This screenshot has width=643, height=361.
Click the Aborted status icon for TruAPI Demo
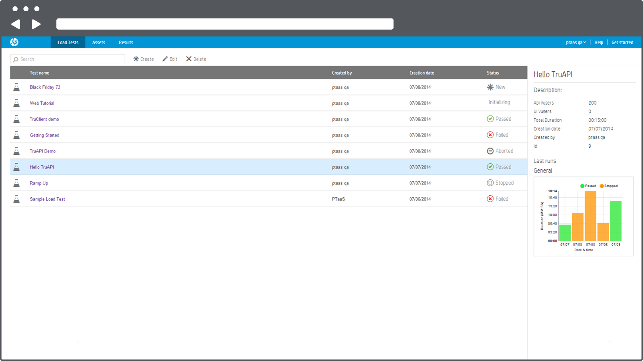(x=490, y=151)
